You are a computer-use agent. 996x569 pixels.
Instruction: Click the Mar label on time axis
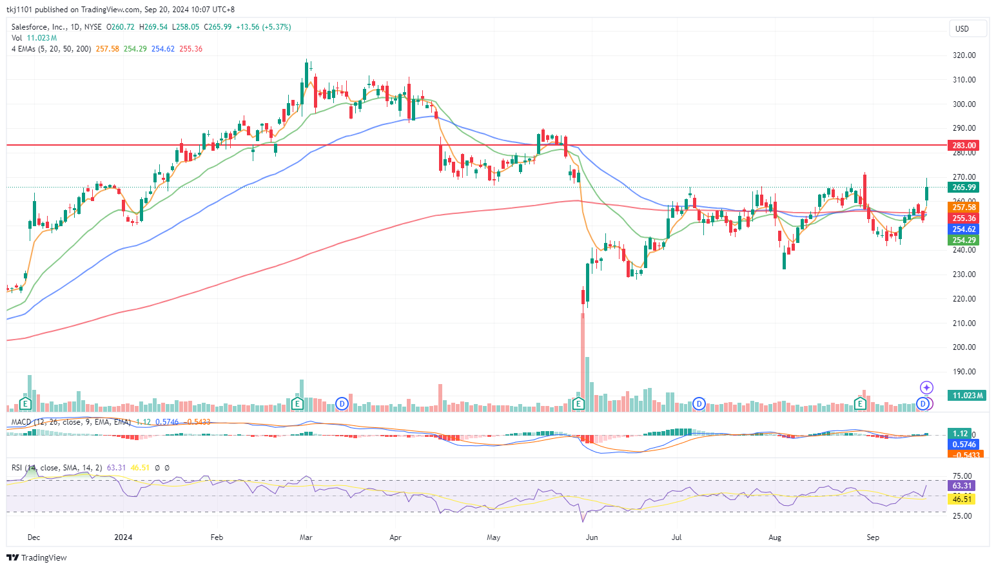point(306,537)
